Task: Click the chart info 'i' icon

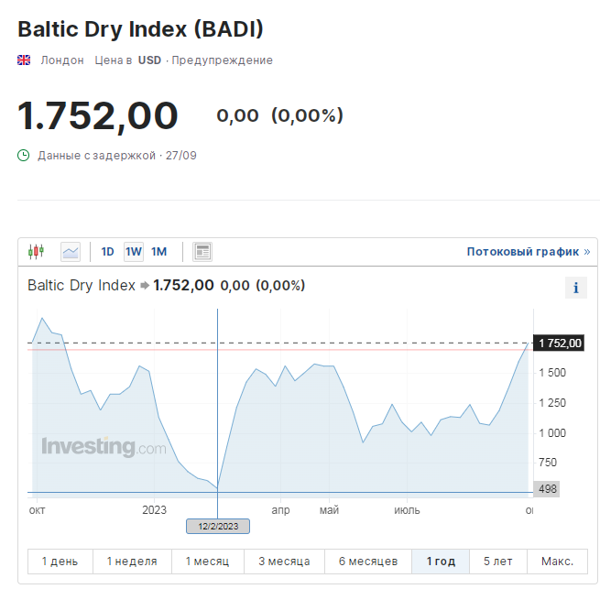Action: (575, 288)
